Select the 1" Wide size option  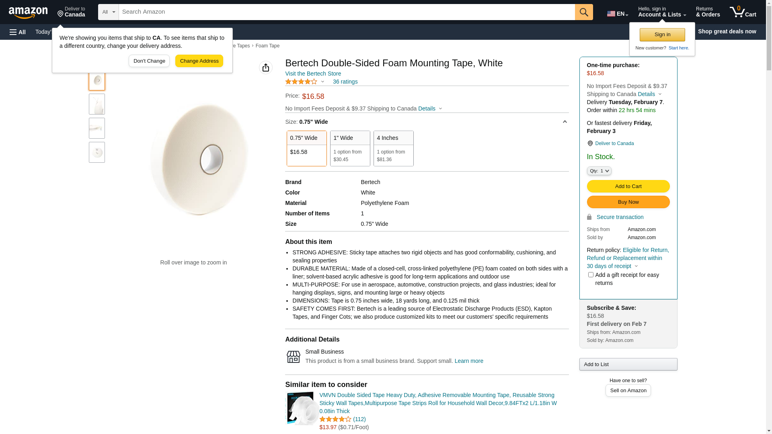click(350, 148)
